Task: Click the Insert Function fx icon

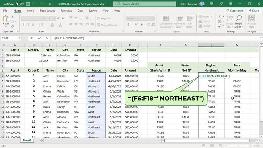Action: click(x=46, y=38)
